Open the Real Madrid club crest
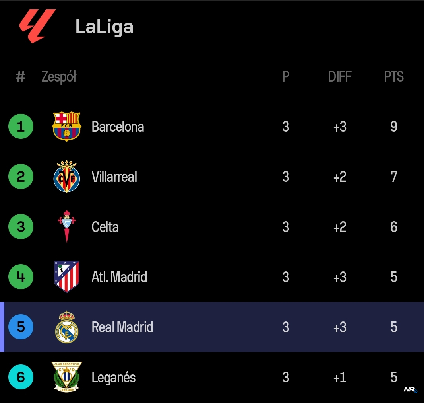 point(67,327)
